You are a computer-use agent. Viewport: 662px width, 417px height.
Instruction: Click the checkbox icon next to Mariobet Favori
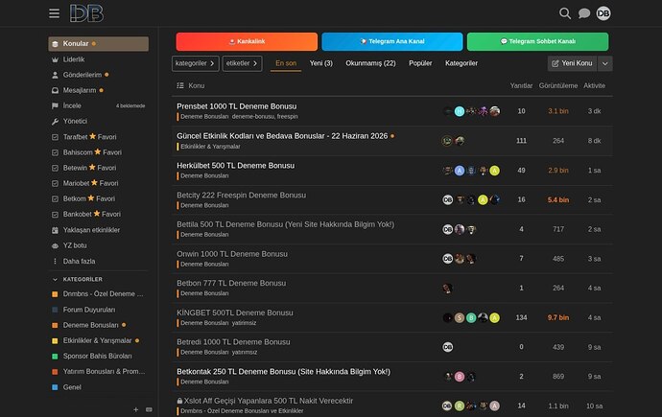coord(55,183)
